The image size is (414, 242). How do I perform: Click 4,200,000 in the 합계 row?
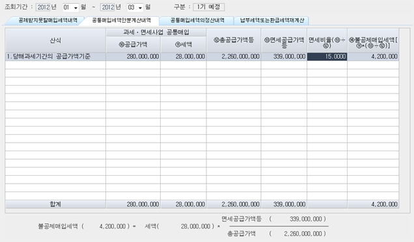373,204
